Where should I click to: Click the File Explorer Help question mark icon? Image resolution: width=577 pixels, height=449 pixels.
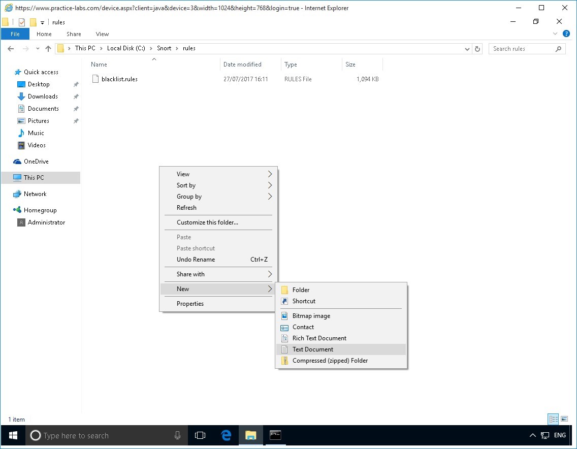click(x=566, y=34)
